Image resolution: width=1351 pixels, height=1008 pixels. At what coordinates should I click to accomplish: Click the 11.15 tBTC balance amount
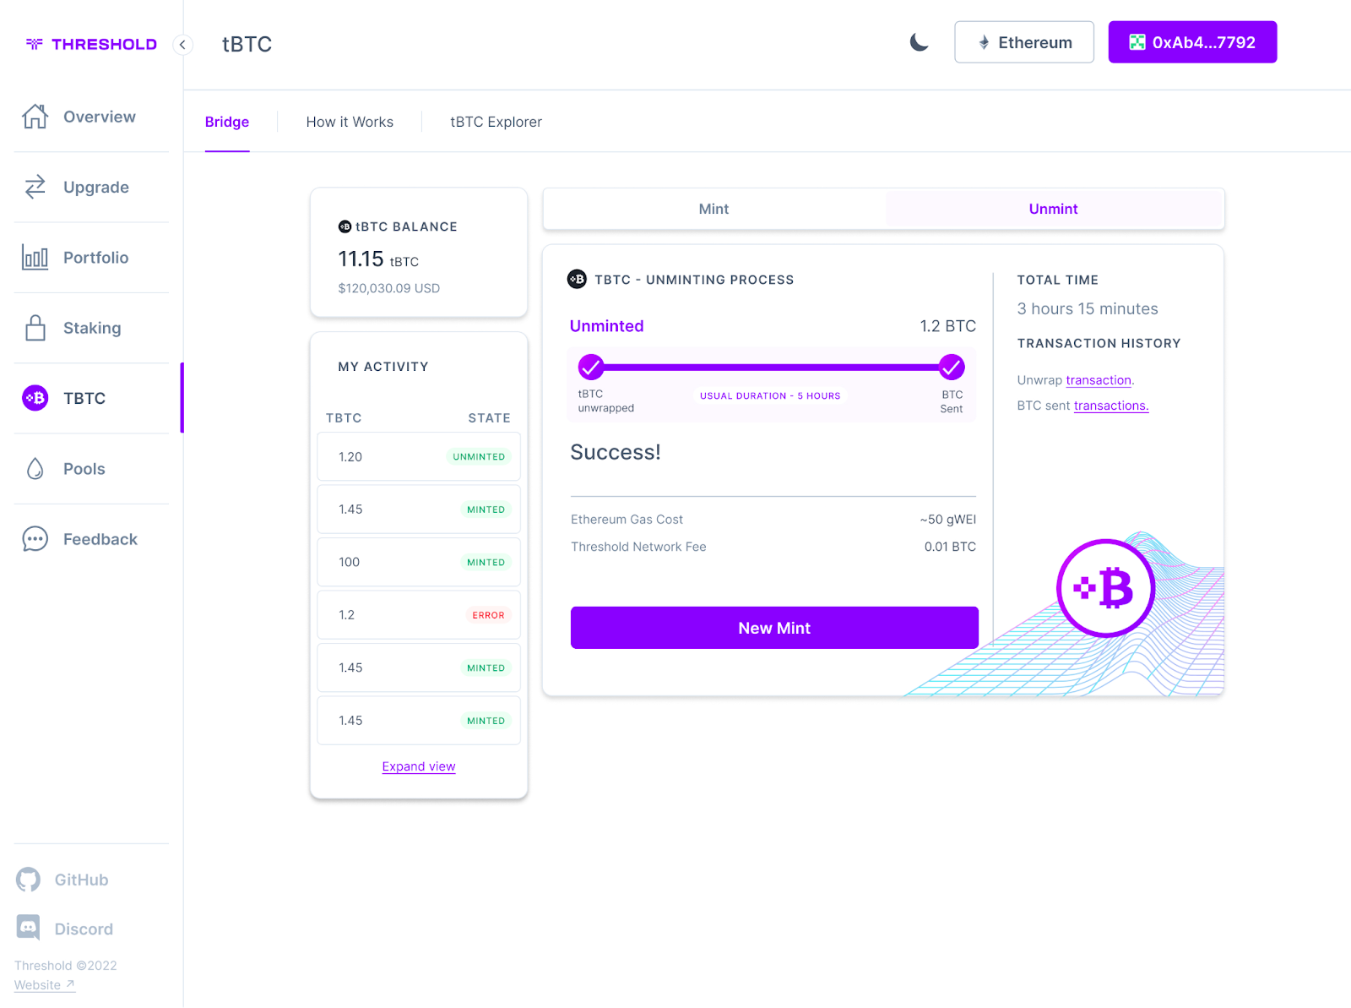point(378,259)
